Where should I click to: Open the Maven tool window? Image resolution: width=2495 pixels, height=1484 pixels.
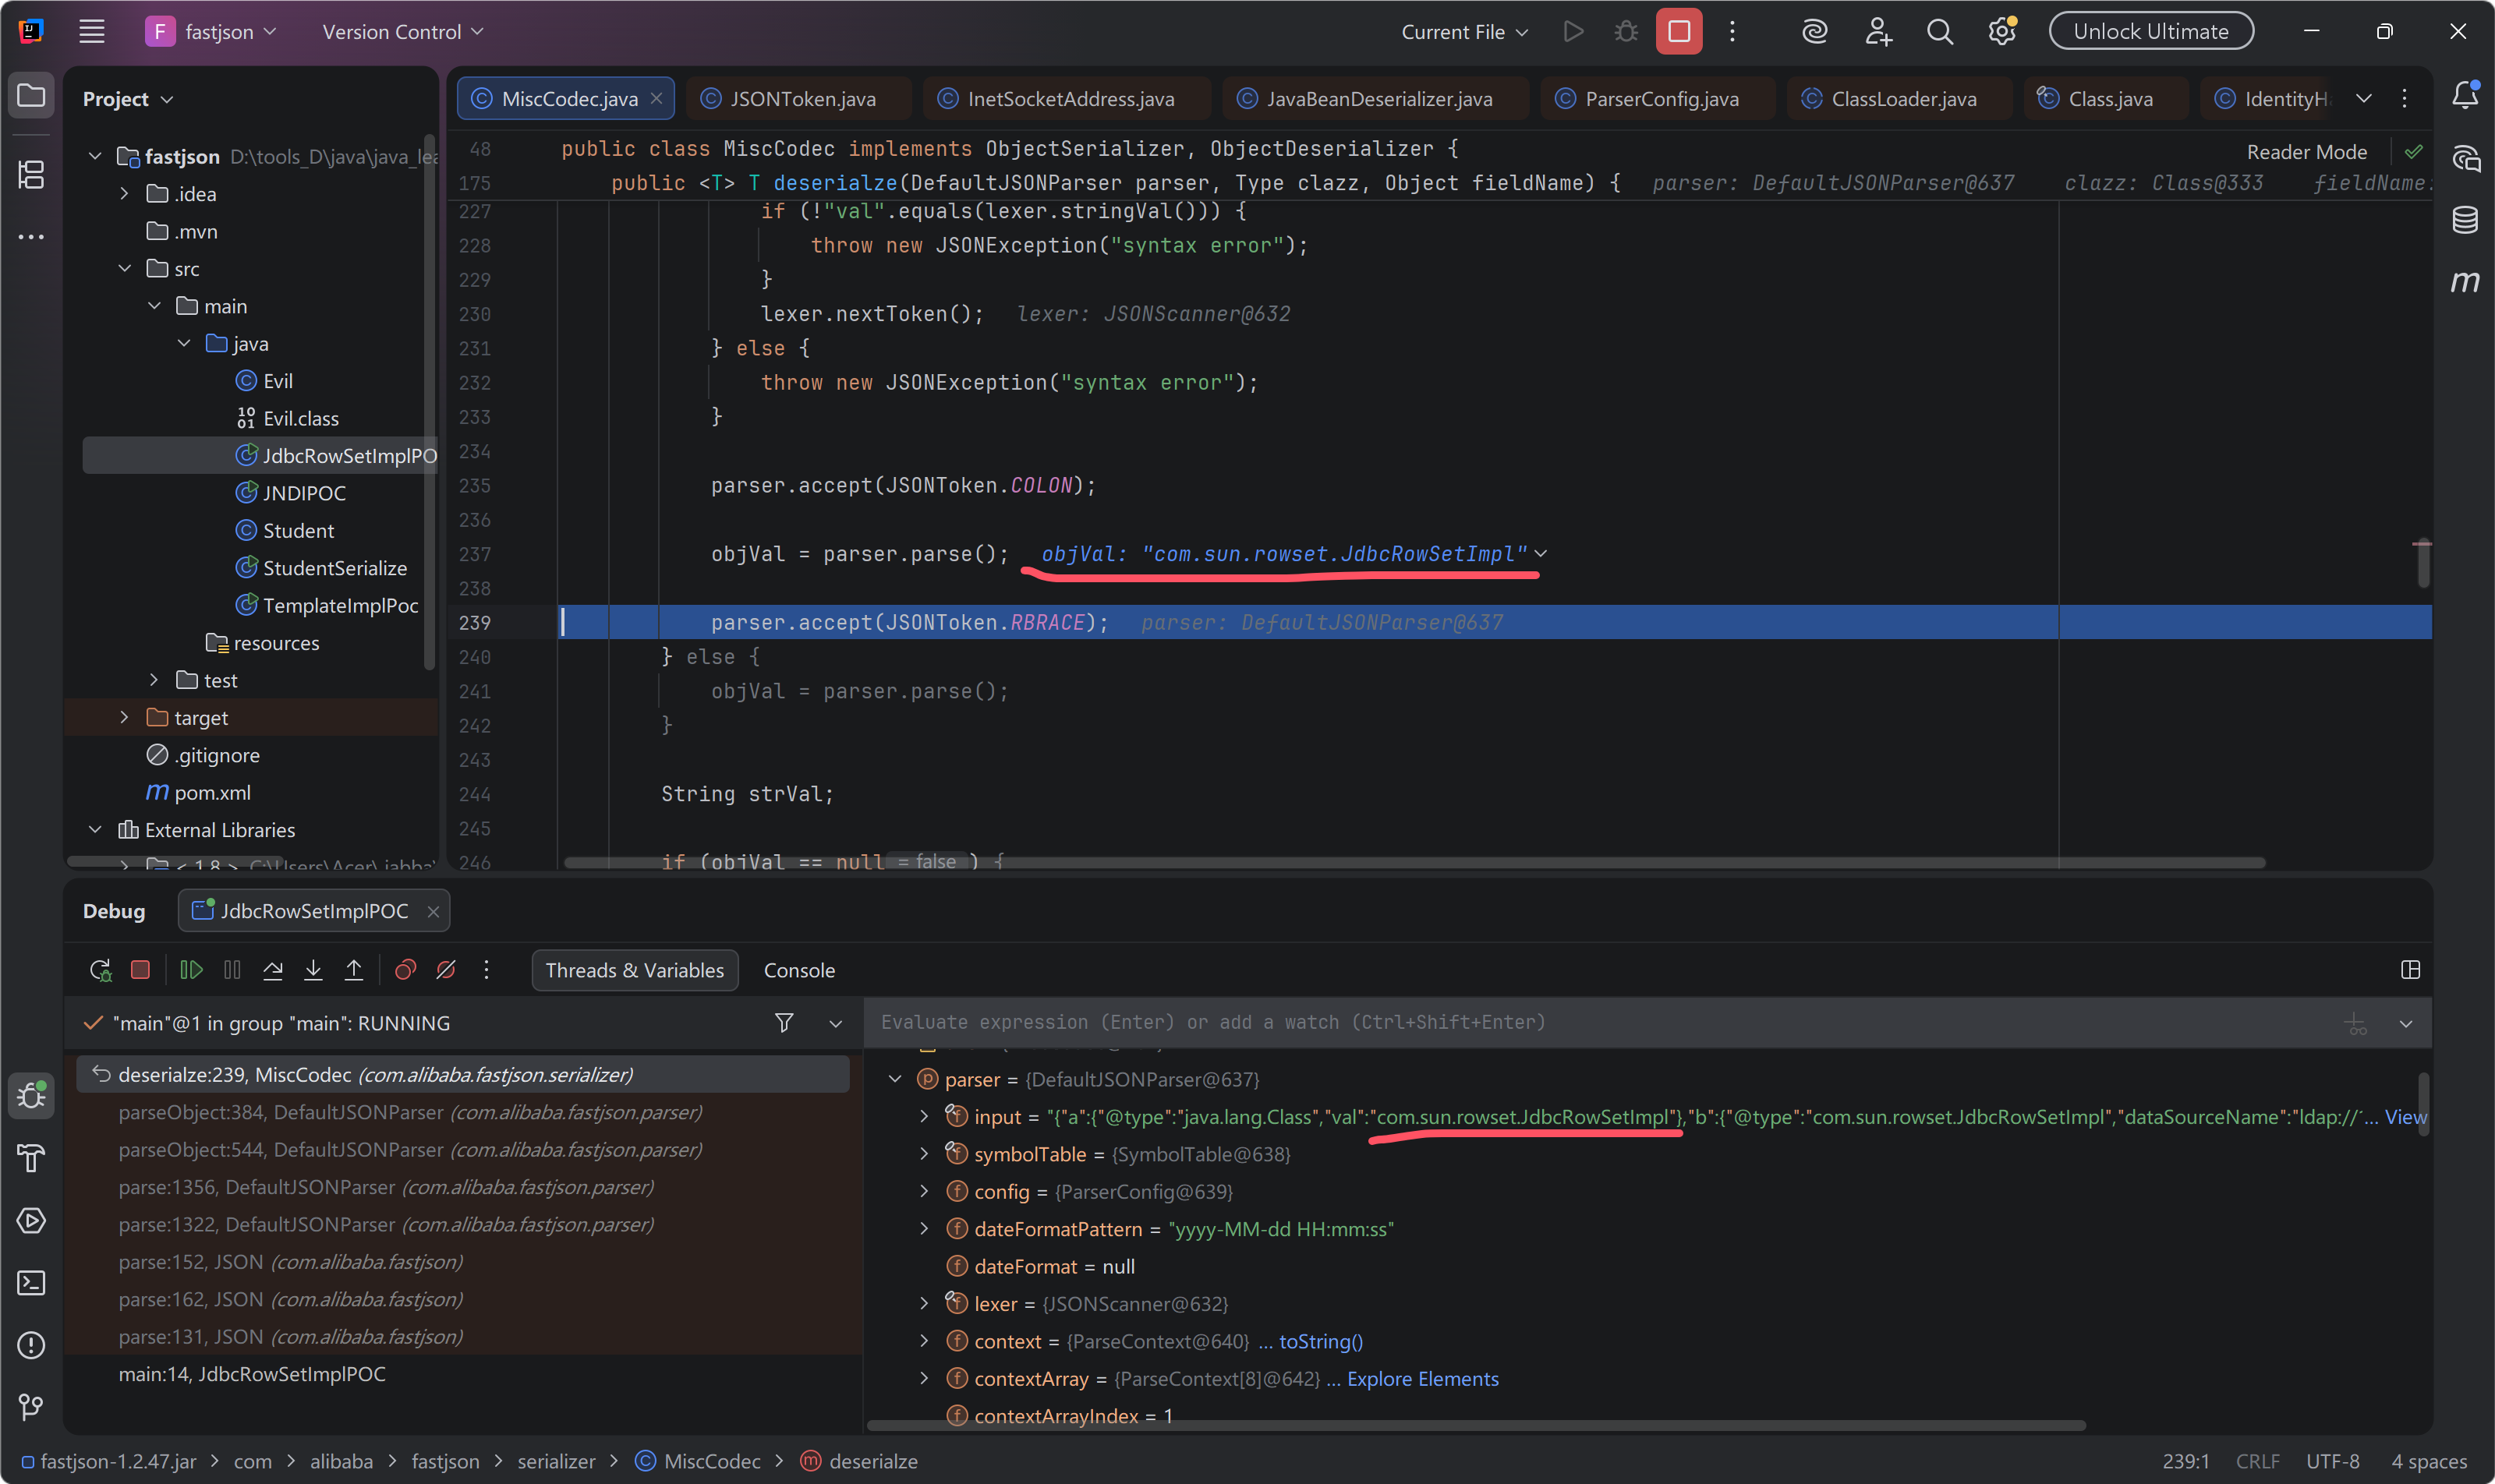point(2465,282)
